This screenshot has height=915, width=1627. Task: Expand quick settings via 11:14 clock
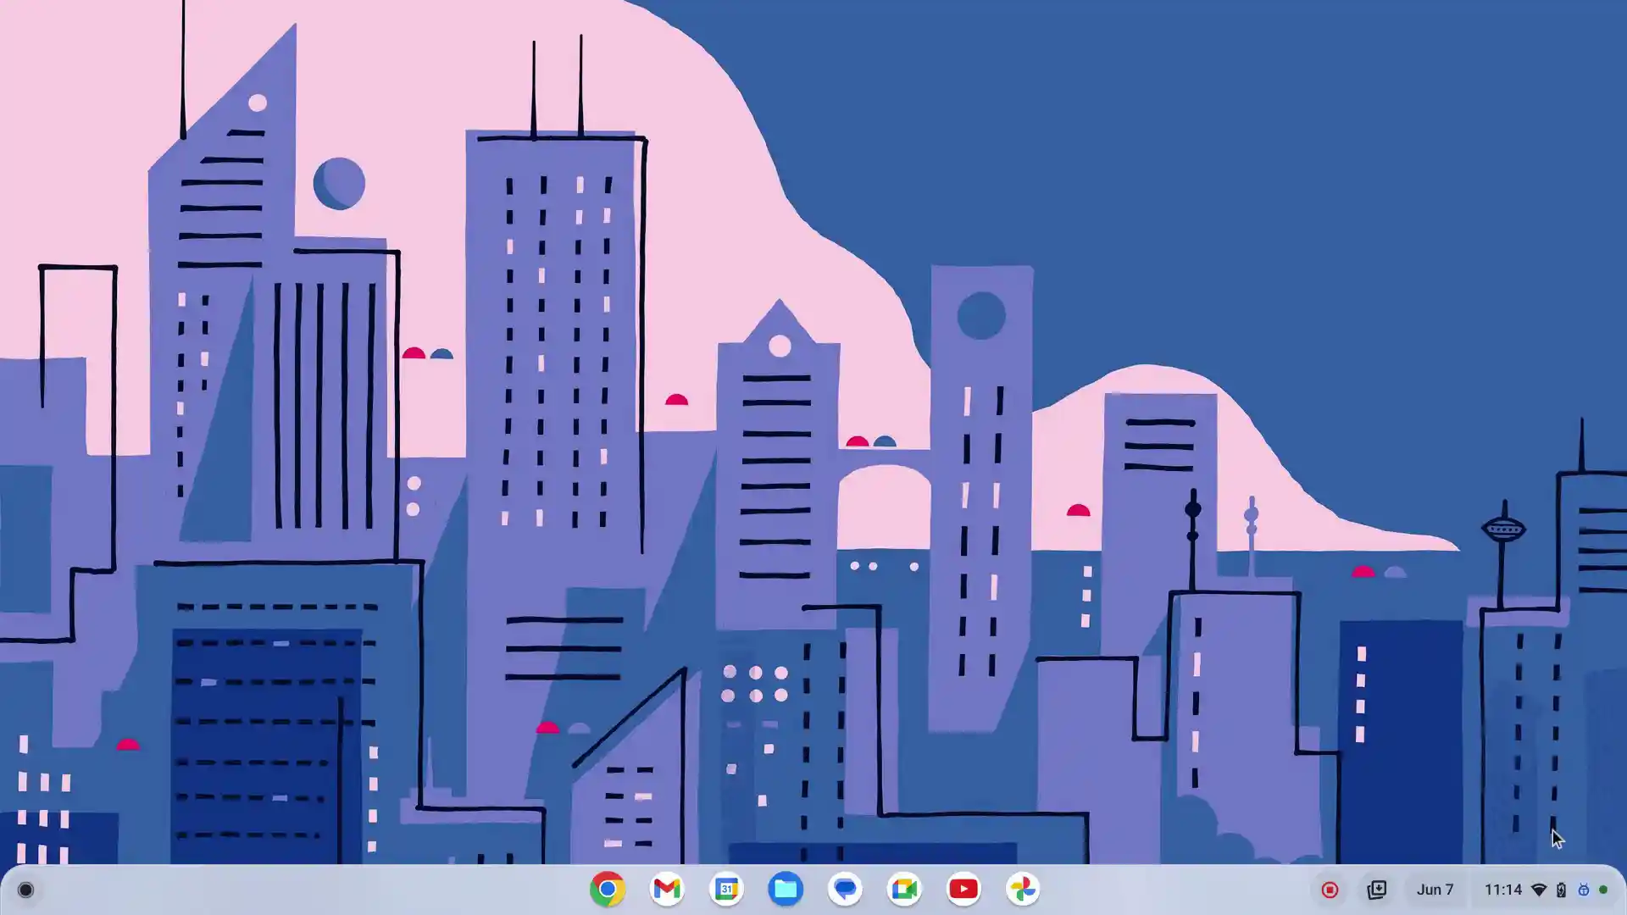click(x=1503, y=890)
